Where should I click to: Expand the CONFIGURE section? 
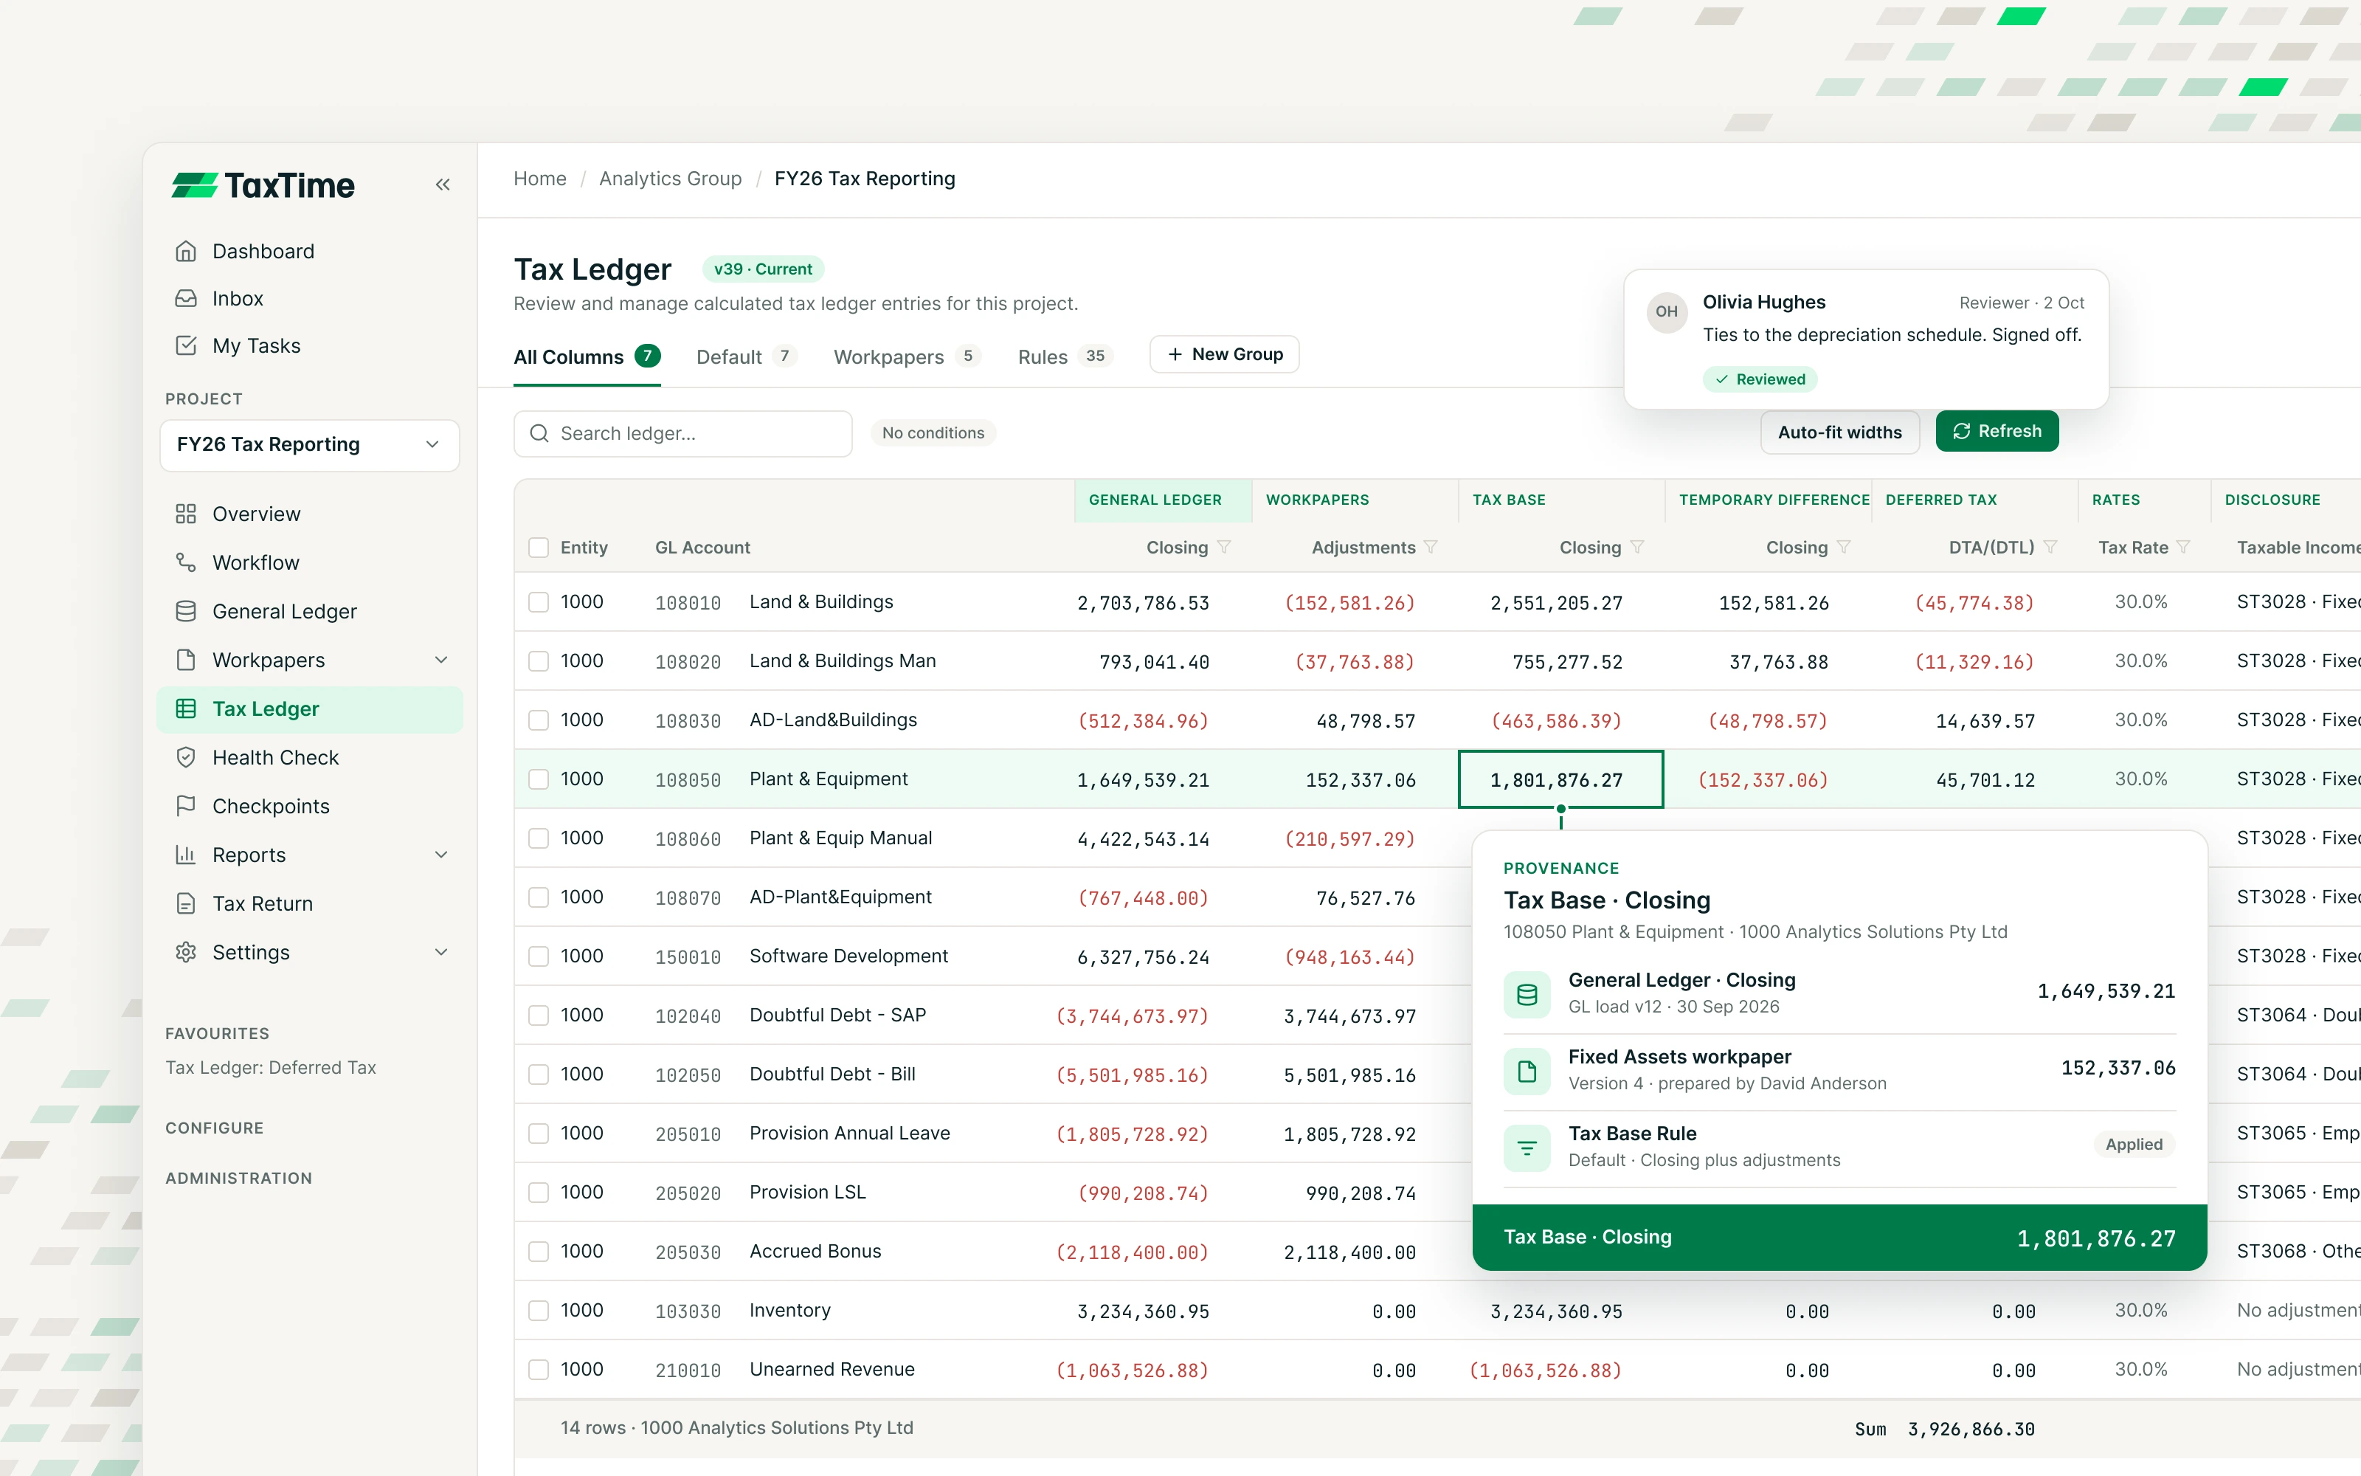pos(215,1128)
